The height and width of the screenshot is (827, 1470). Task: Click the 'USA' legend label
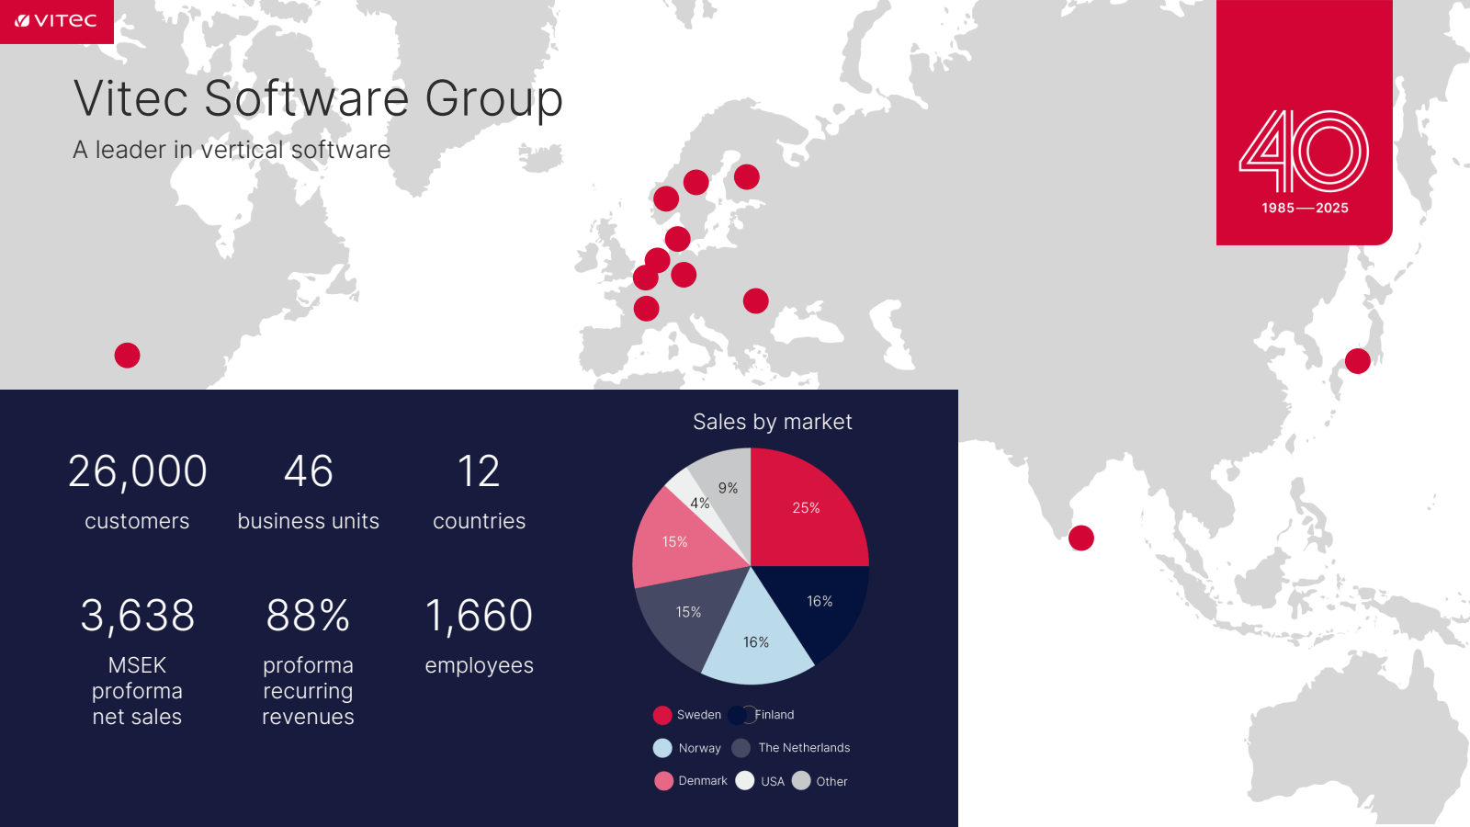[x=773, y=782]
